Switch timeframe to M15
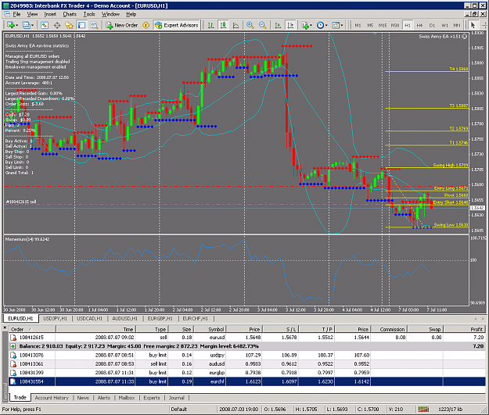489x415 pixels. tap(383, 25)
